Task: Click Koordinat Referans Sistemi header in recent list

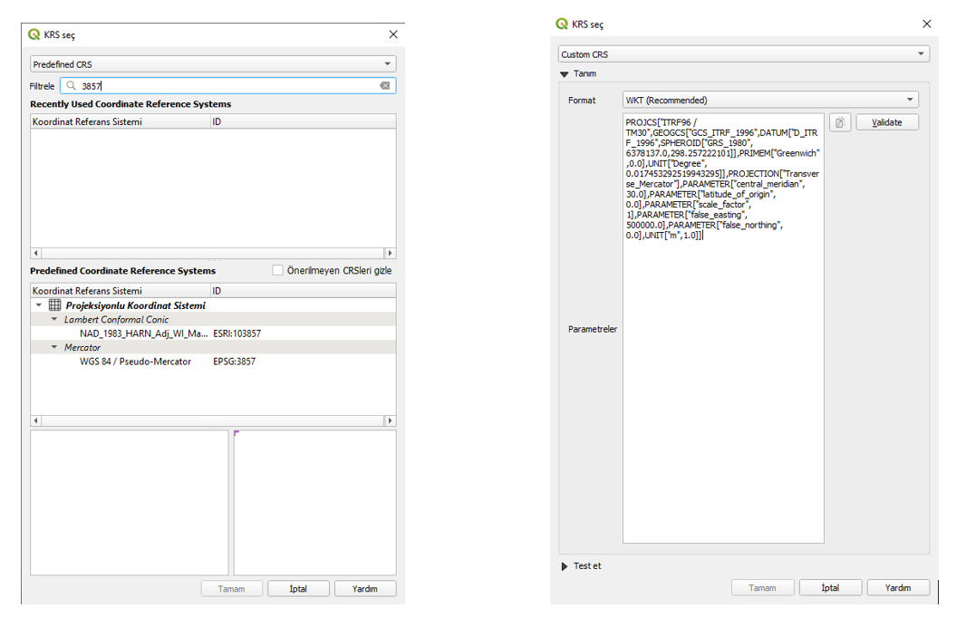Action: [121, 122]
